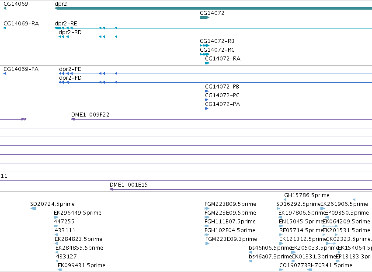Click the CG14072-RB transcript label

pyautogui.click(x=217, y=41)
